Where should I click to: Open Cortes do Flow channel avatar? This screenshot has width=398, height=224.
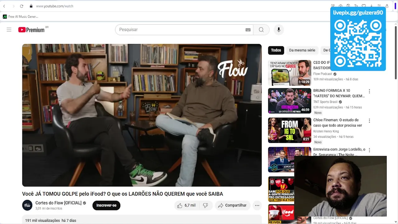[x=27, y=205]
